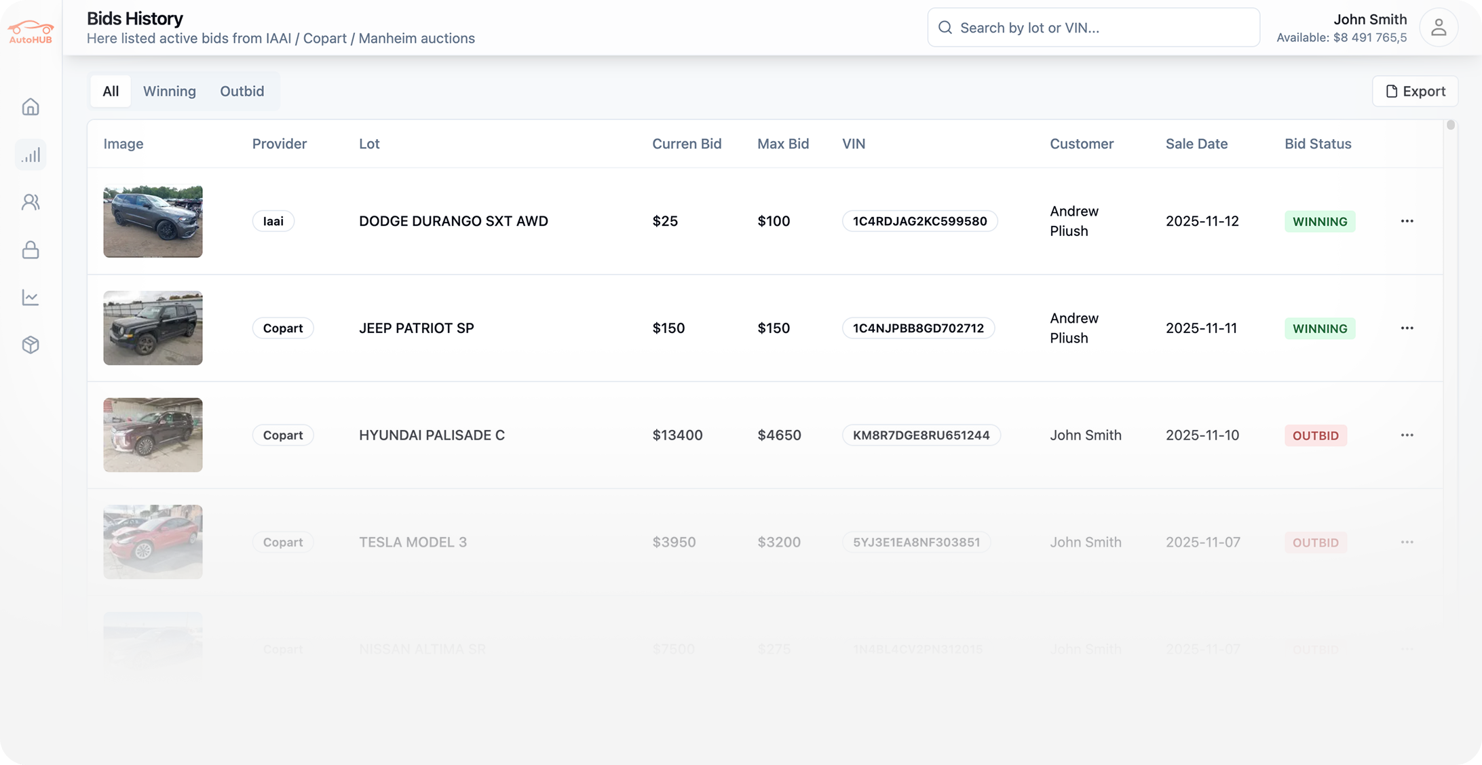Open VIN KM8R7DGE8RU651244 for the Hyundai
Viewport: 1482px width, 765px height.
coord(921,435)
